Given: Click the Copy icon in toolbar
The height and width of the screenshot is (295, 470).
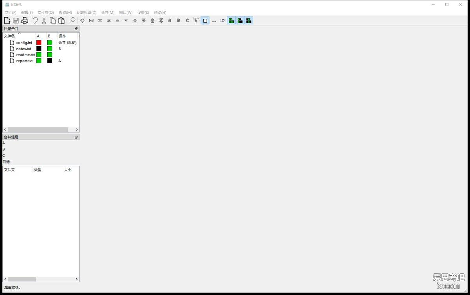Looking at the screenshot, I should click(52, 20).
